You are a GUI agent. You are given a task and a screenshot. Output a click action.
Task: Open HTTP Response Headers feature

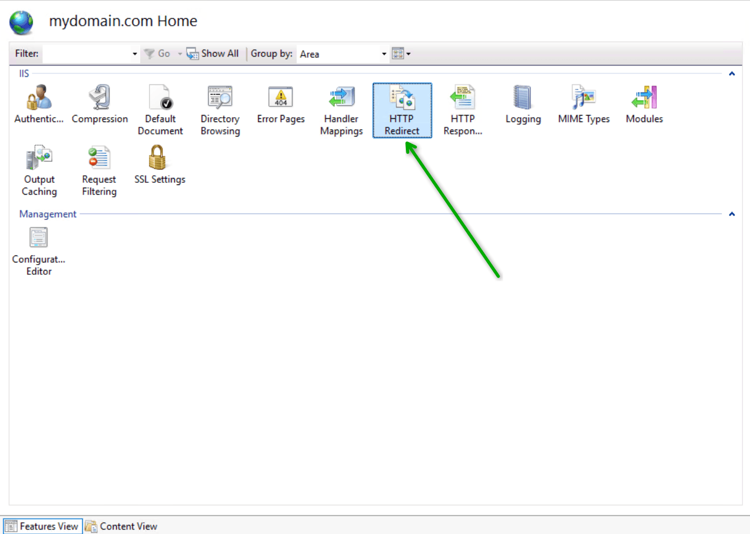463,111
